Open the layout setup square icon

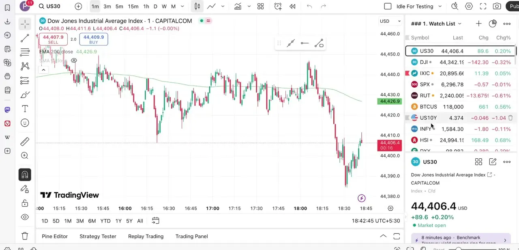pos(388,6)
